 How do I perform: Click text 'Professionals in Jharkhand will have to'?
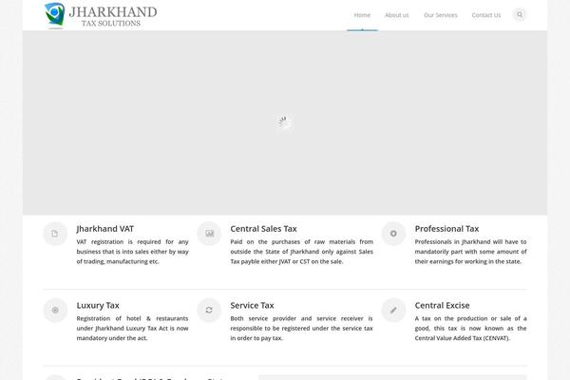tap(470, 242)
